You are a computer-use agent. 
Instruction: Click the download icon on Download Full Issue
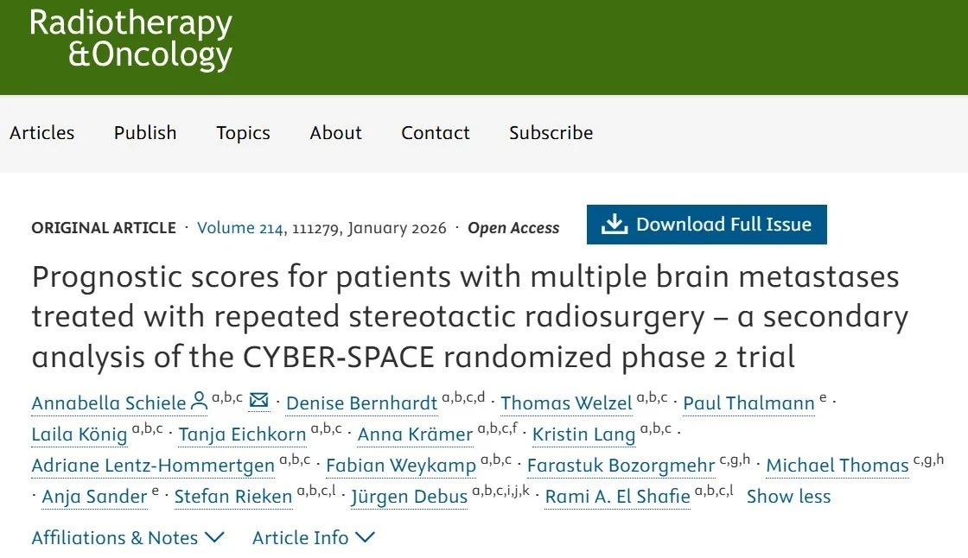615,224
